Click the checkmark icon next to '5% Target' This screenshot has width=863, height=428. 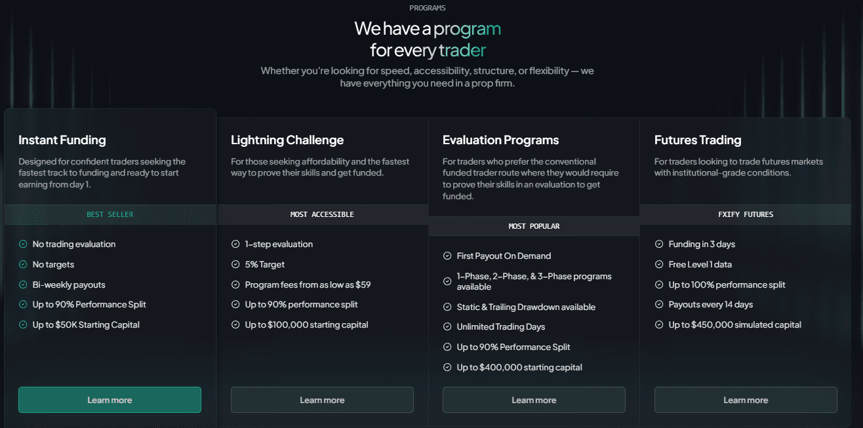pos(235,264)
